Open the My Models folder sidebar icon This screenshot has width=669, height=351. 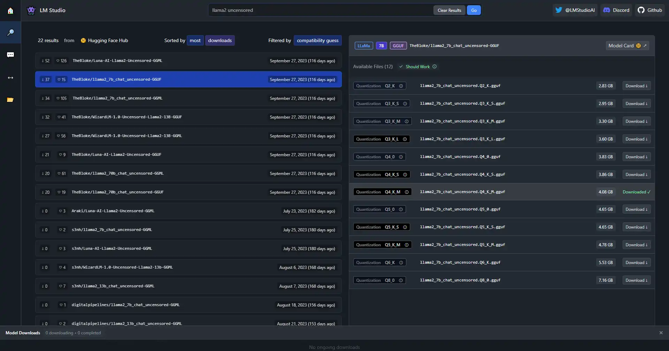click(x=10, y=100)
